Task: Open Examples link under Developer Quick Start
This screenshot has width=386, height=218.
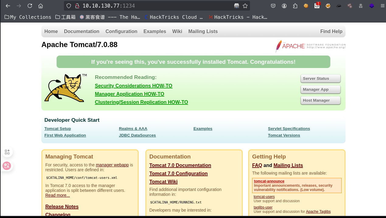Action: [203, 128]
